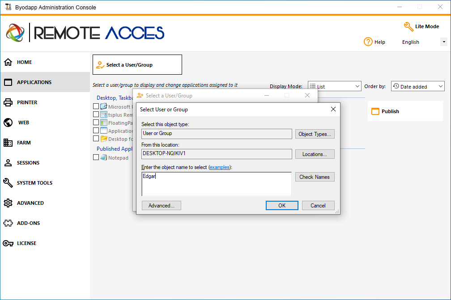Viewport: 451px width, 300px height.
Task: Click the Printer icon in sidebar
Action: (x=8, y=102)
